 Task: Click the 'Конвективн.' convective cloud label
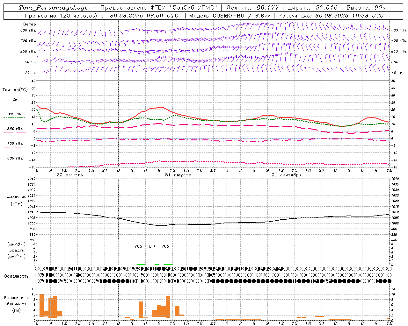click(16, 298)
